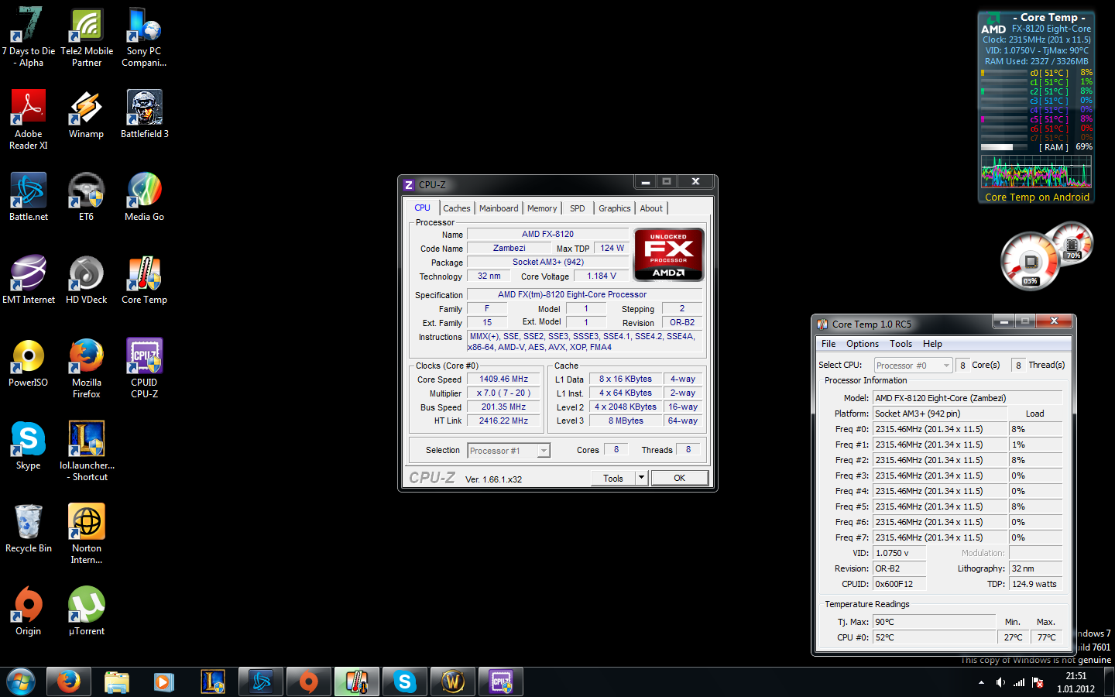Screen dimensions: 1115x697
Task: Open the About tab in CPU-Z
Action: [651, 208]
